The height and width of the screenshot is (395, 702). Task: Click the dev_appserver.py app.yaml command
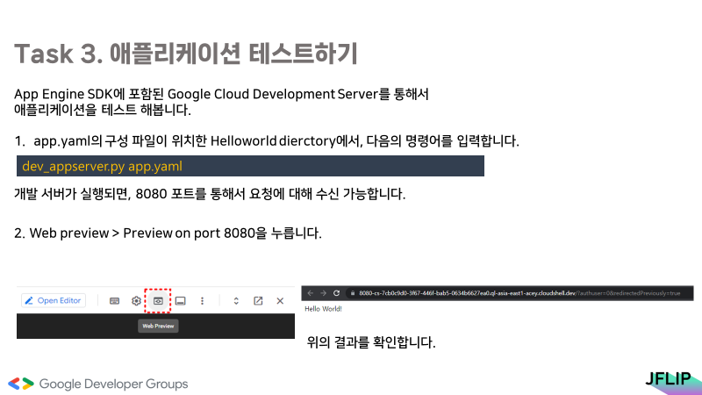point(102,166)
